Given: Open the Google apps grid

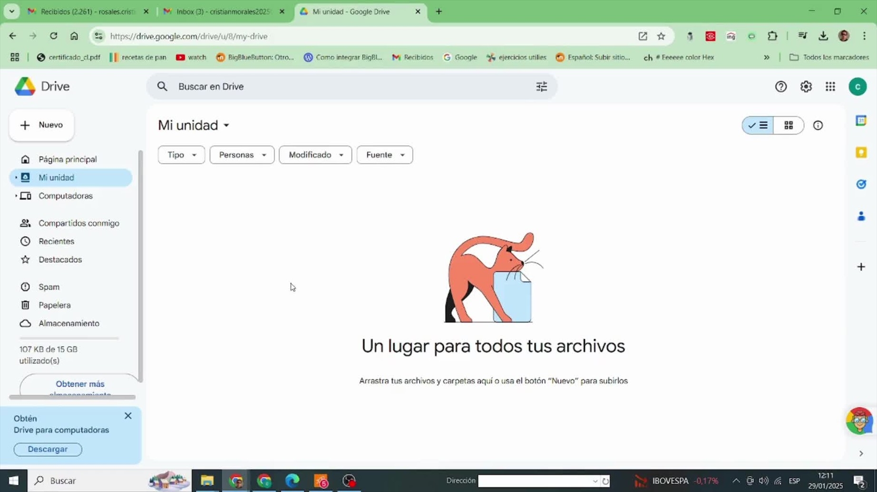Looking at the screenshot, I should click(830, 87).
